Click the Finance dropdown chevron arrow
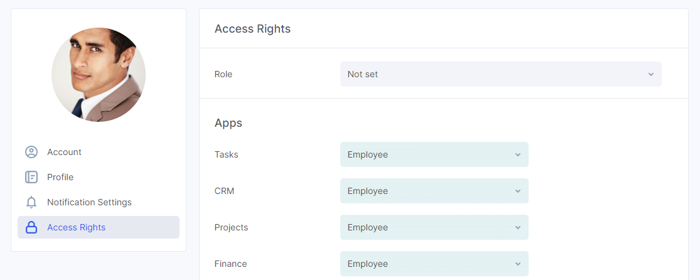The width and height of the screenshot is (700, 280). tap(518, 264)
